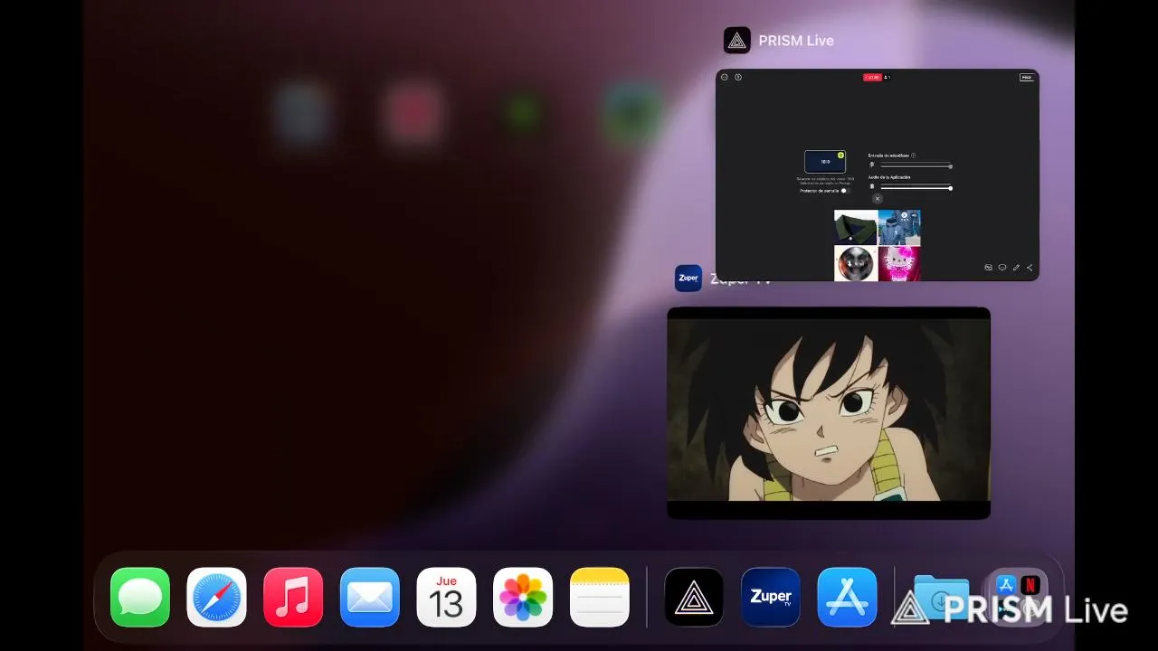Tap the PRISM Live icon above its card
This screenshot has height=651, width=1158.
pos(737,41)
